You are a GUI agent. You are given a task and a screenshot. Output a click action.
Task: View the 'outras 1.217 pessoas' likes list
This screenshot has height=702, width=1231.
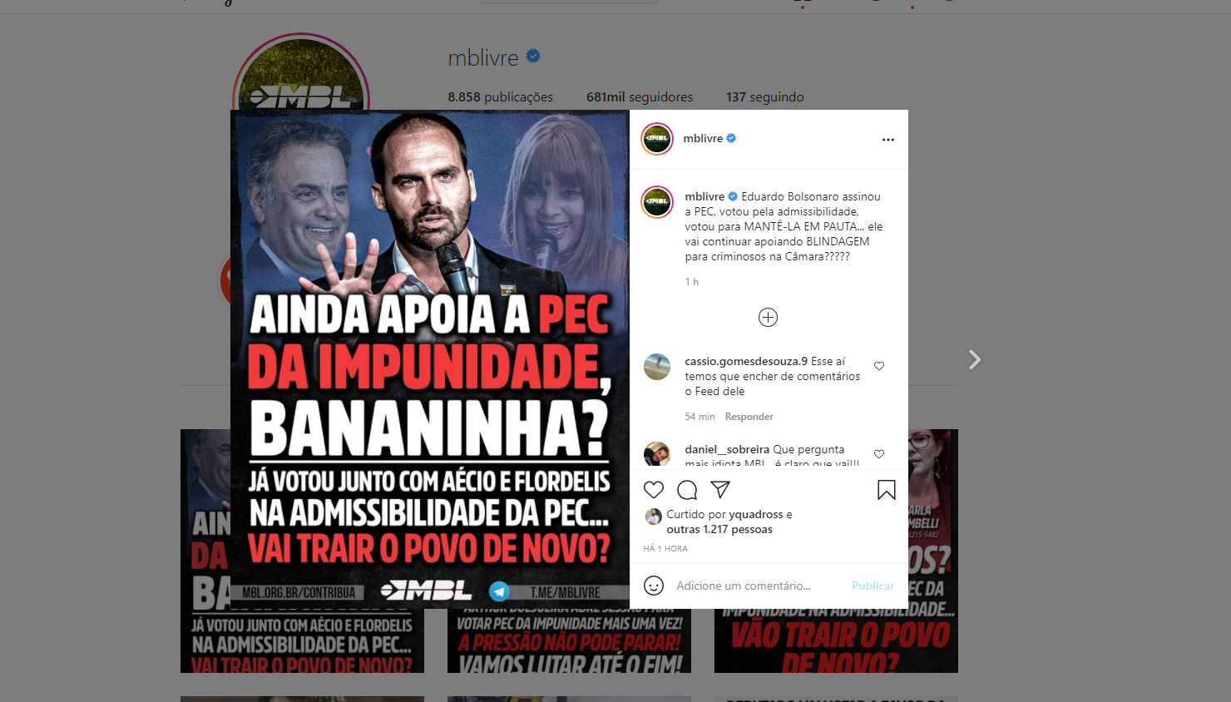click(719, 529)
